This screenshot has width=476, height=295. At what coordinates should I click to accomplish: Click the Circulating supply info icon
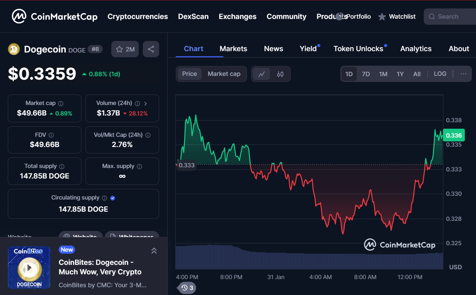(104, 198)
